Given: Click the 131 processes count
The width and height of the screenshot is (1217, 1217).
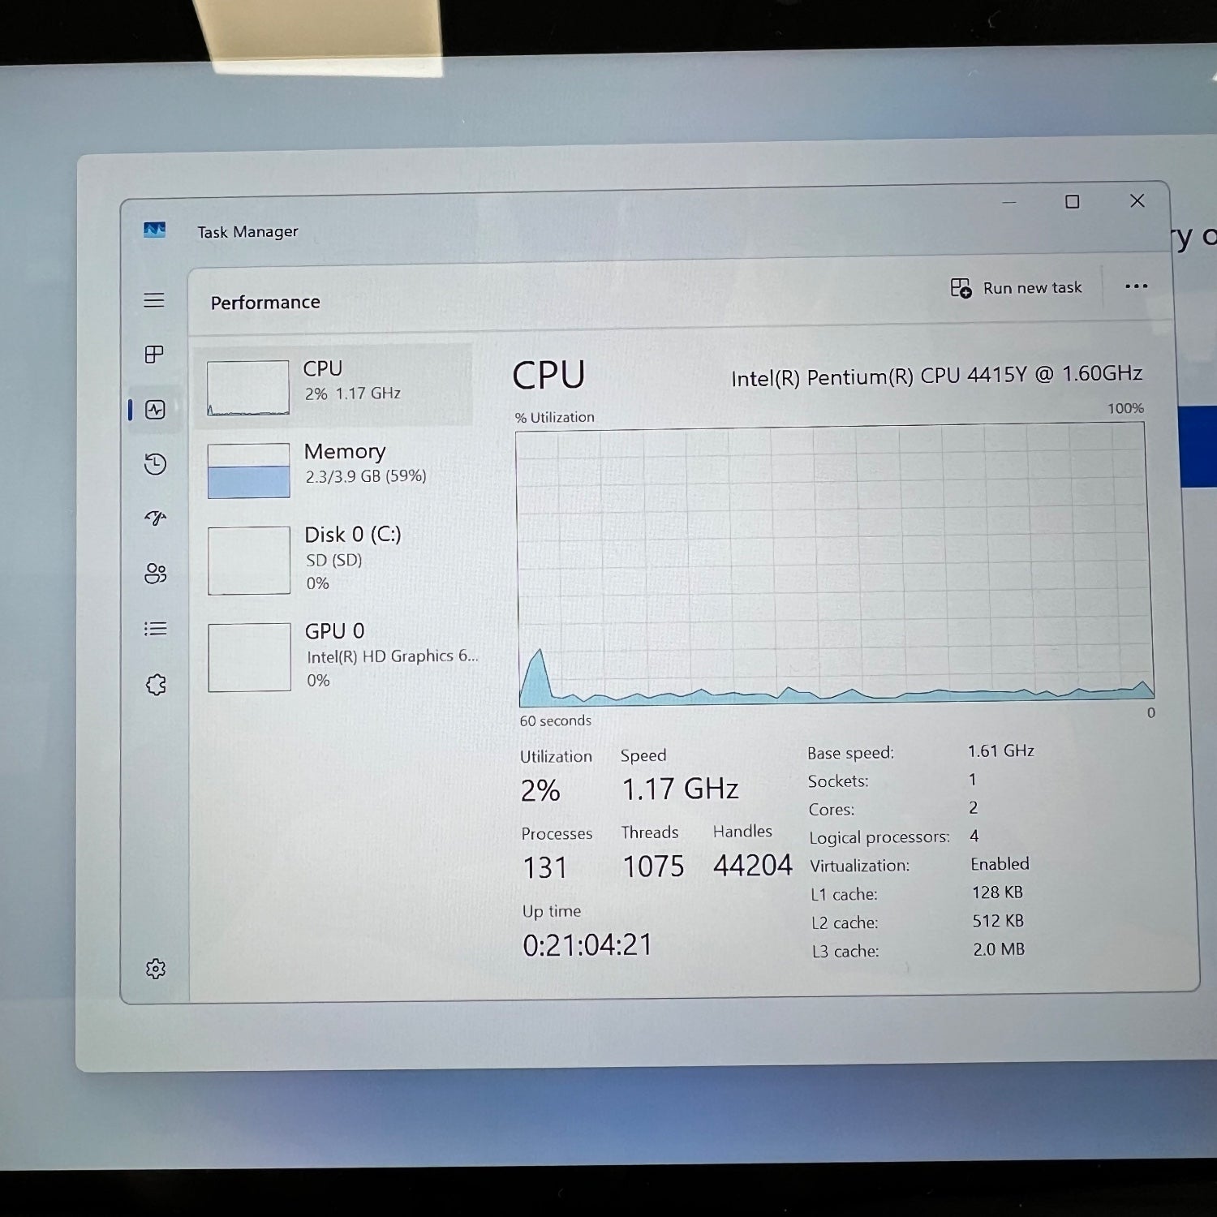Looking at the screenshot, I should click(545, 867).
